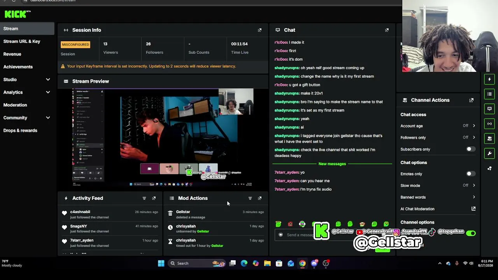Pop out the Session Info panel
The image size is (498, 280).
click(x=260, y=30)
